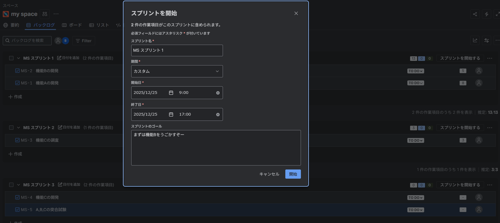Open work item 機能Bの開発
This screenshot has height=223, width=500.
pyautogui.click(x=47, y=71)
